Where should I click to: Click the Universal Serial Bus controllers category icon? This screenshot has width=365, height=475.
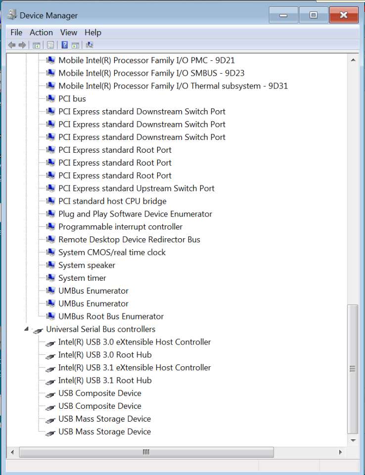[x=38, y=330]
